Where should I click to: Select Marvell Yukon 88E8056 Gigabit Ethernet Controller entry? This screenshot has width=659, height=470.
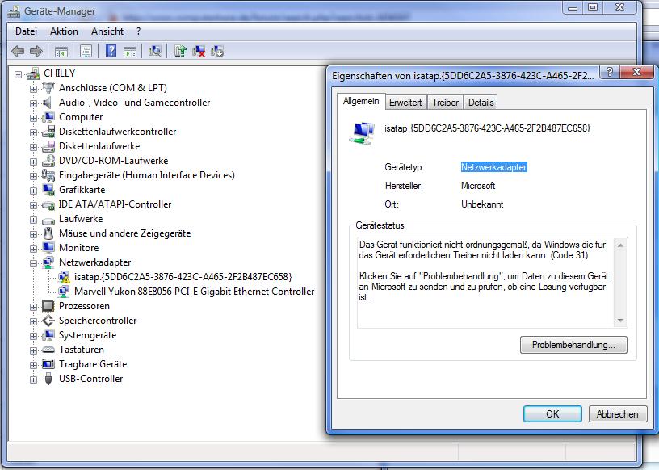point(194,292)
